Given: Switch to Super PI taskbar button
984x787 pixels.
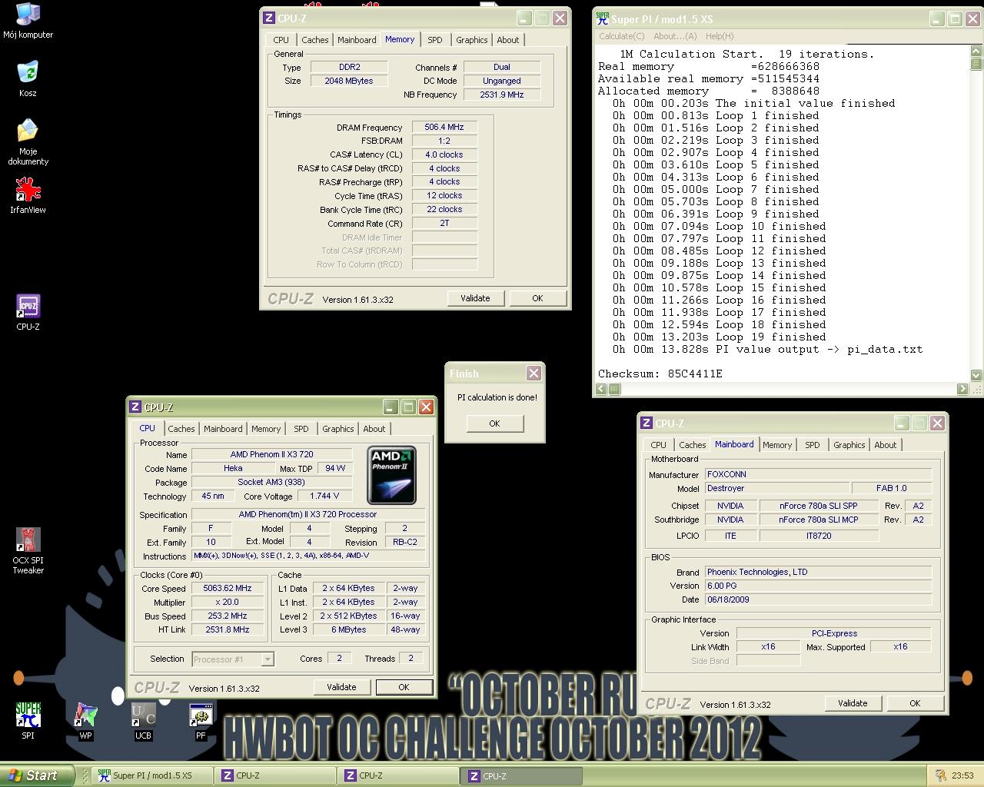Looking at the screenshot, I should coord(152,775).
